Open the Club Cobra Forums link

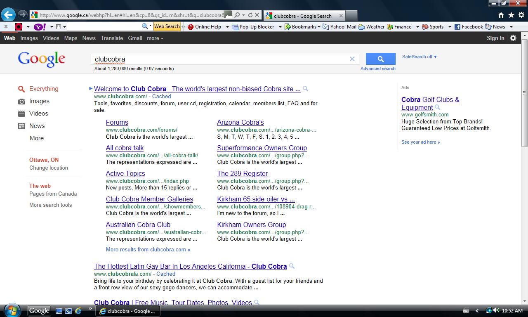117,122
